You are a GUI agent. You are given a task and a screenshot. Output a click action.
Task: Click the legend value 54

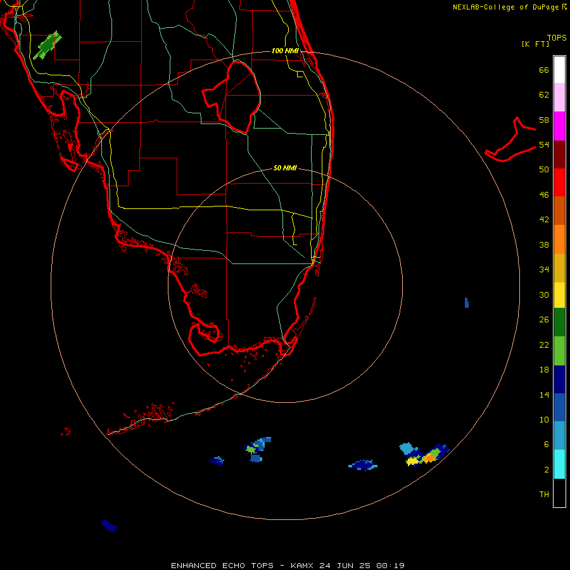click(x=544, y=144)
